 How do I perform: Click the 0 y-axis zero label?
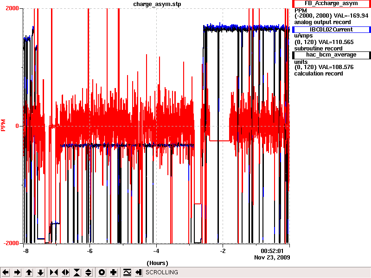[x=17, y=126]
